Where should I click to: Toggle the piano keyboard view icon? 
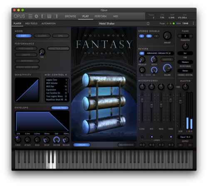[49, 16]
